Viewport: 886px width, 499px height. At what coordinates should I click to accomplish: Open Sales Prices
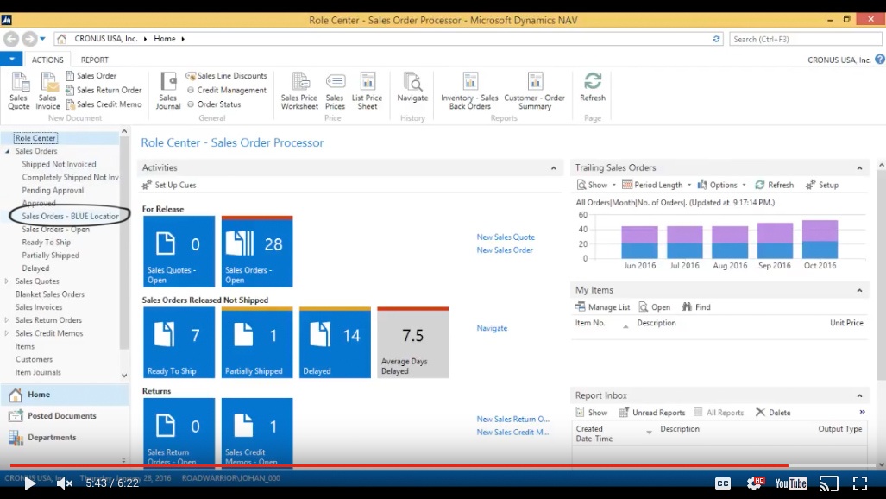(x=335, y=91)
